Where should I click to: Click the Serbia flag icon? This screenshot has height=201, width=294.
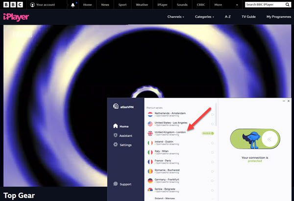point(150,190)
